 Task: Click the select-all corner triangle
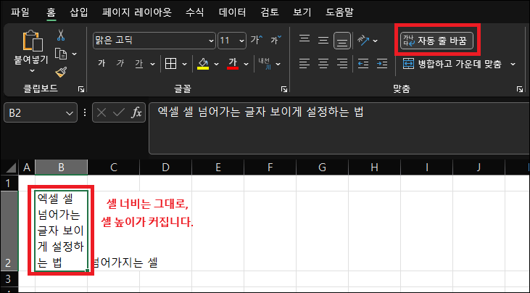pyautogui.click(x=9, y=168)
